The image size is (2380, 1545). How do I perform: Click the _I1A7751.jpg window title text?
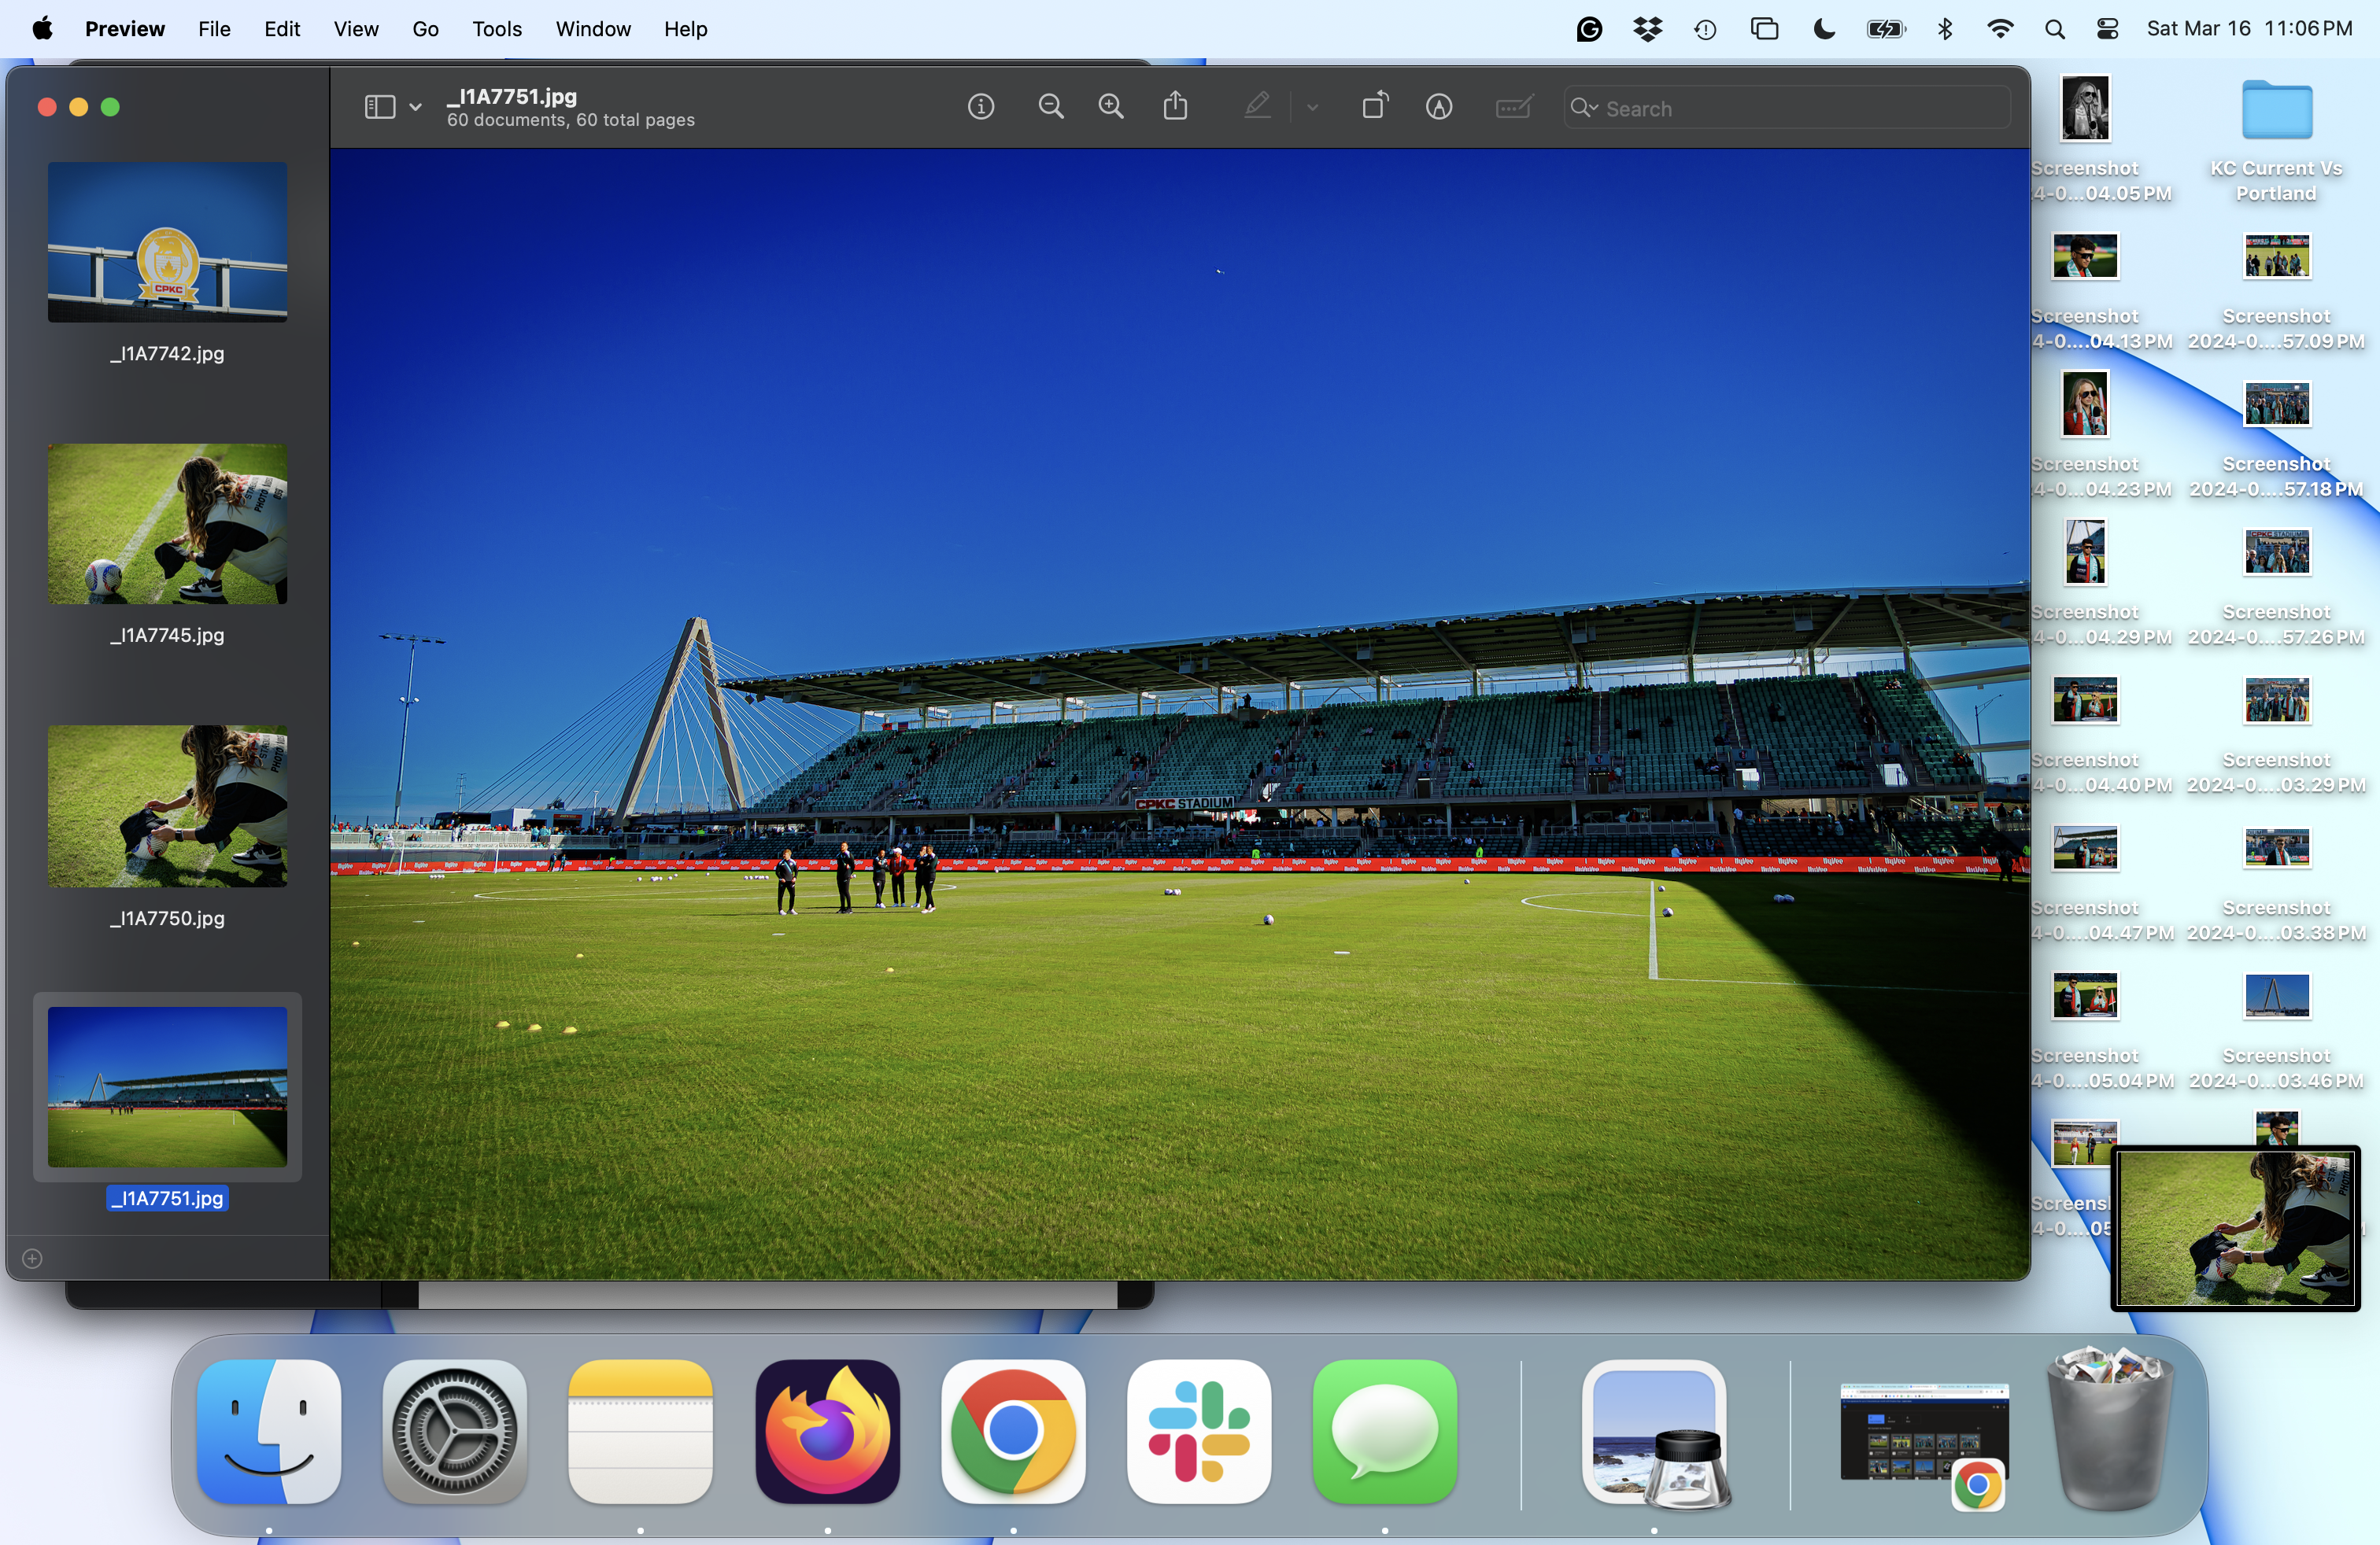pyautogui.click(x=512, y=96)
